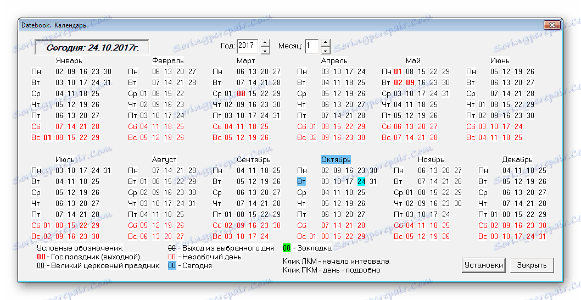Select Saturday 01 in Апрель
Image resolution: width=581 pixels, height=300 pixels.
(x=312, y=126)
